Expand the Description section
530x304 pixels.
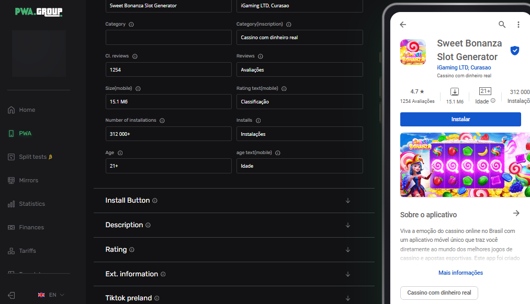(x=348, y=225)
